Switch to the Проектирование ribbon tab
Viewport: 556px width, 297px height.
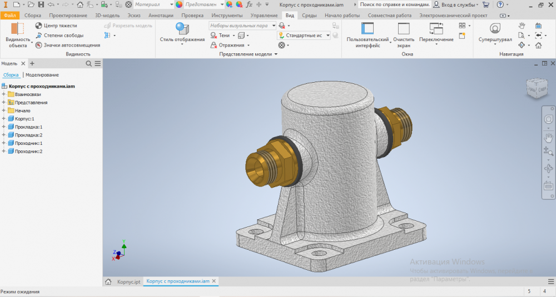click(x=68, y=15)
